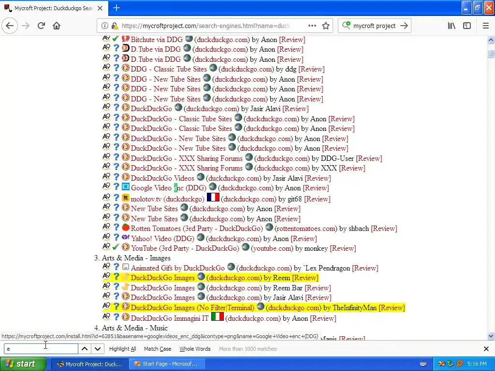Click Review for DuckDuckGo Images by TheInfinityMan

[392, 308]
